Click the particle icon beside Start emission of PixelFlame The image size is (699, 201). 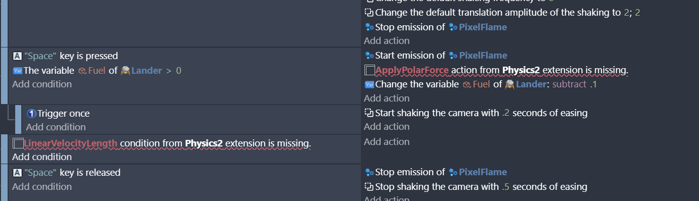tap(369, 56)
